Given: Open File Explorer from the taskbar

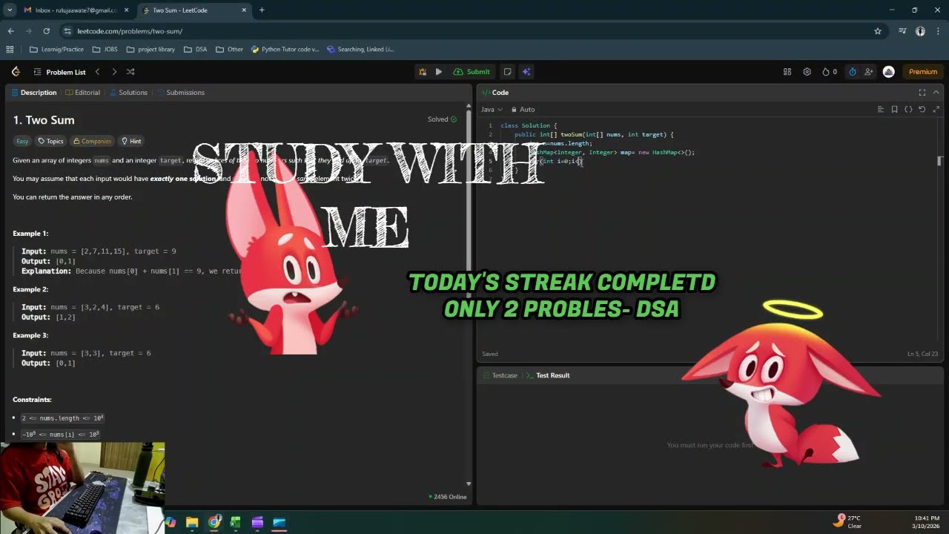Looking at the screenshot, I should [192, 522].
